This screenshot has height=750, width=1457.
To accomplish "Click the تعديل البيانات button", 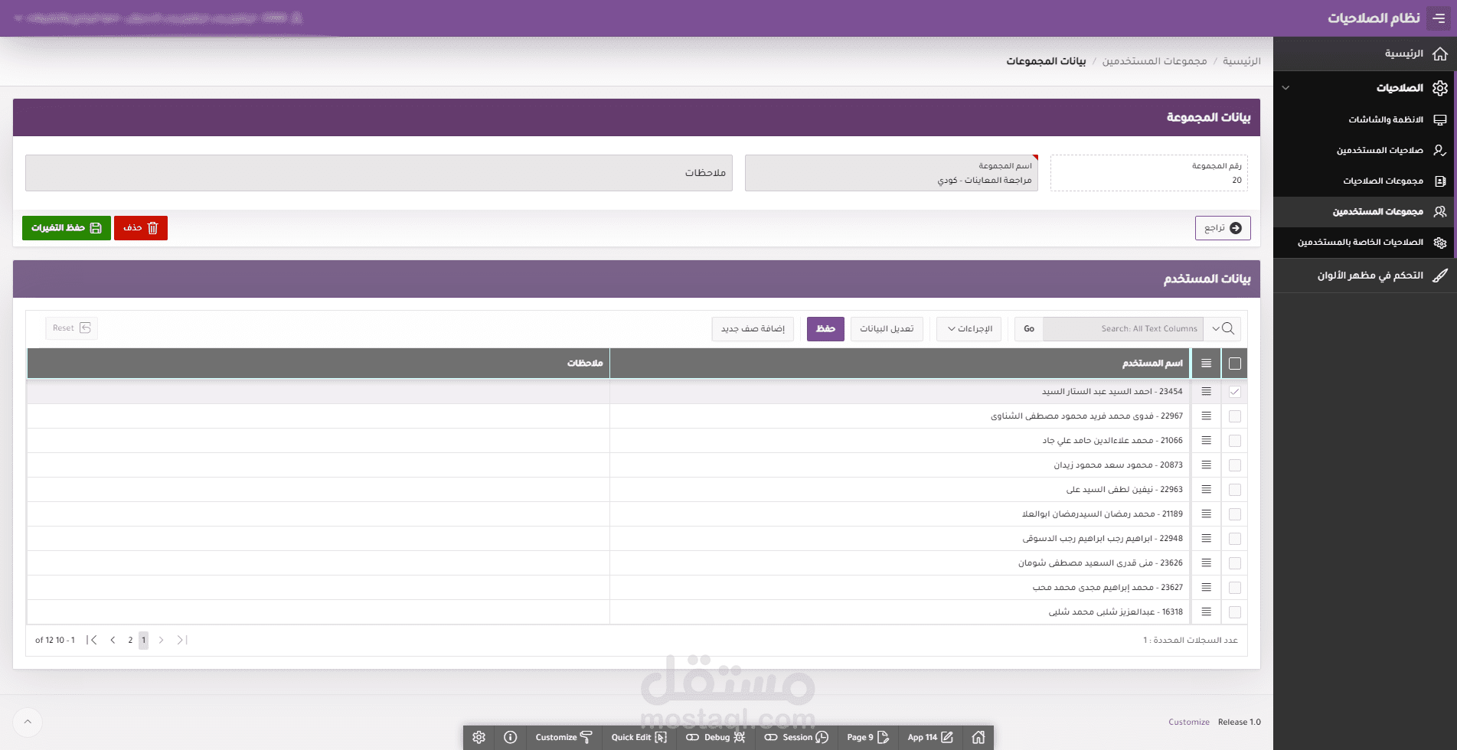I will click(x=887, y=329).
